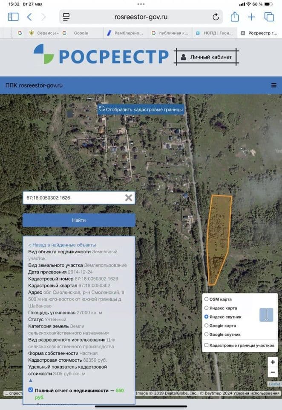The image size is (282, 410).
Task: Click Кадастровая стоимость 82350 руб. text
Action: pos(67,360)
